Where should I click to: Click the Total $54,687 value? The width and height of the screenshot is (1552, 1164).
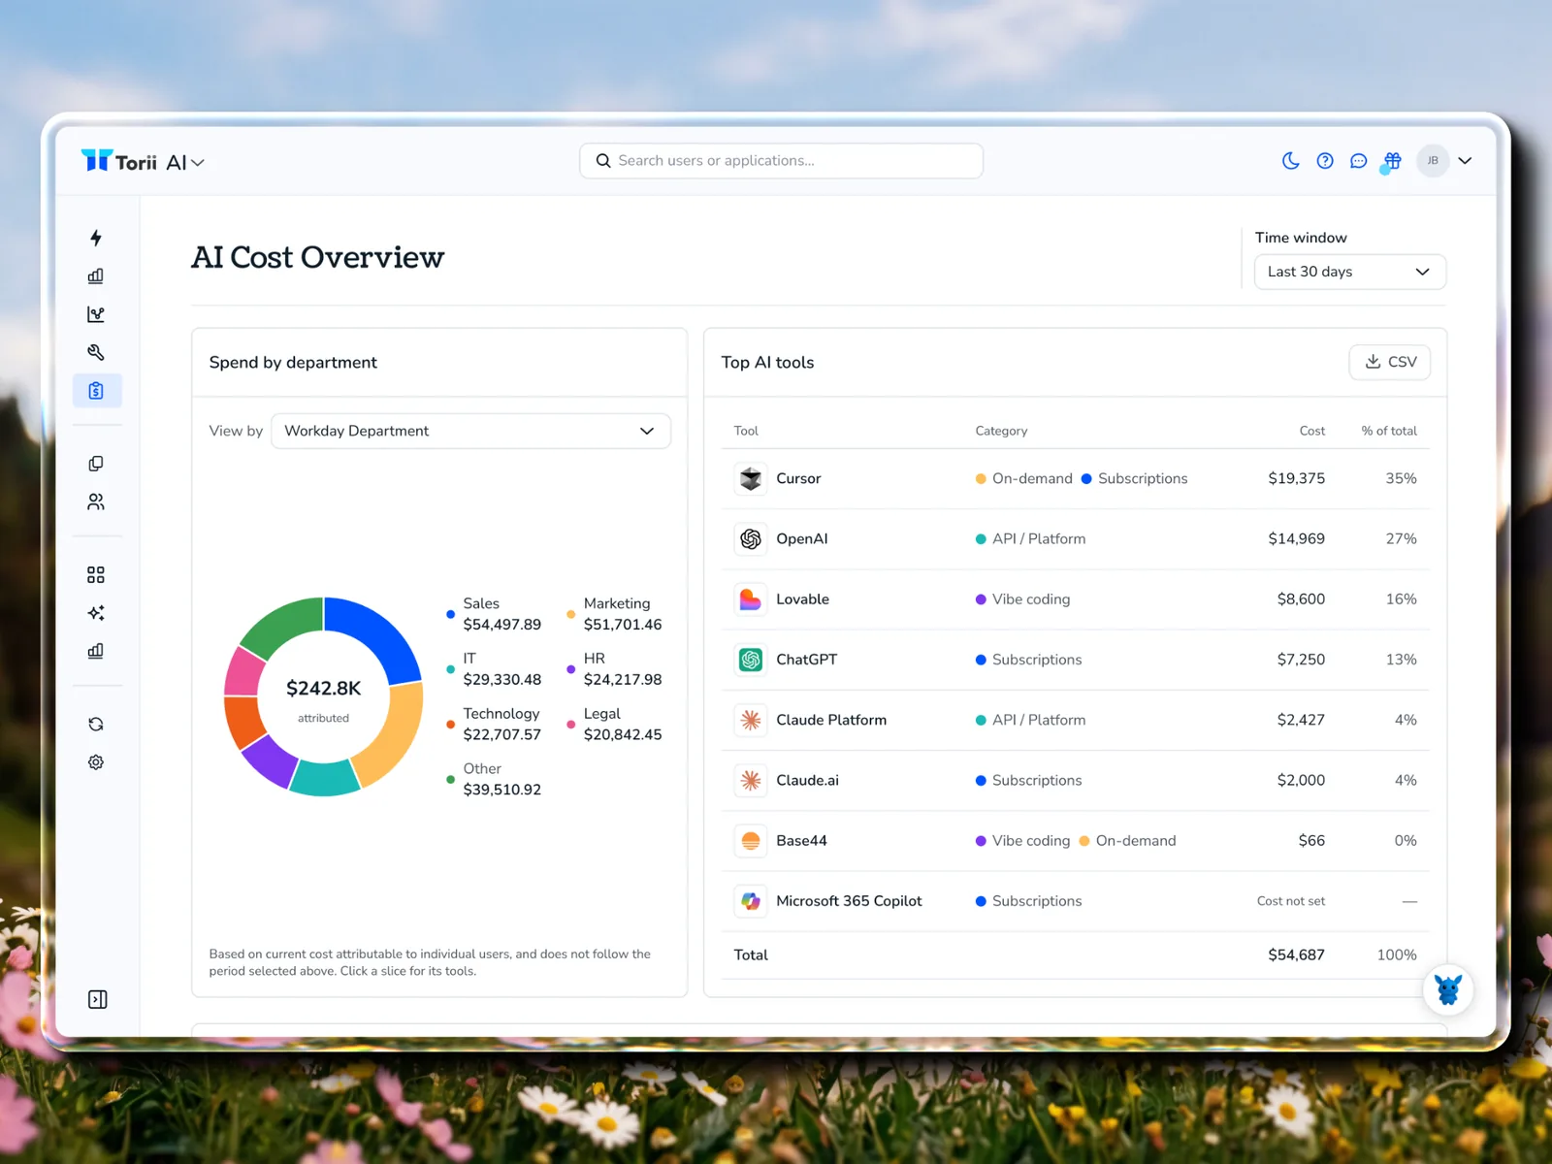click(1296, 955)
